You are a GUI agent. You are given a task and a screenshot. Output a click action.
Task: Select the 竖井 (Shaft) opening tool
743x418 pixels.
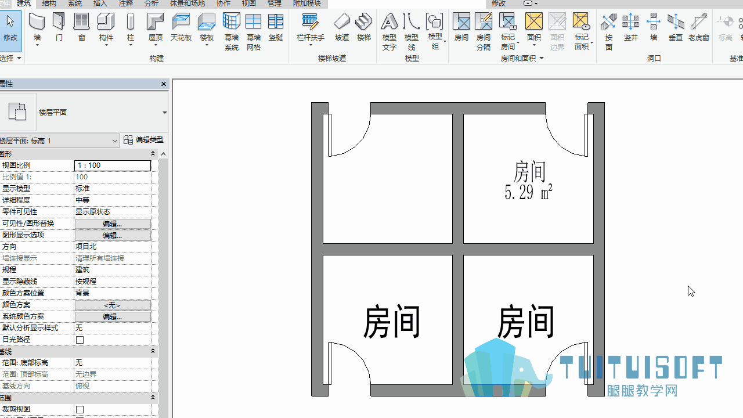(x=631, y=28)
